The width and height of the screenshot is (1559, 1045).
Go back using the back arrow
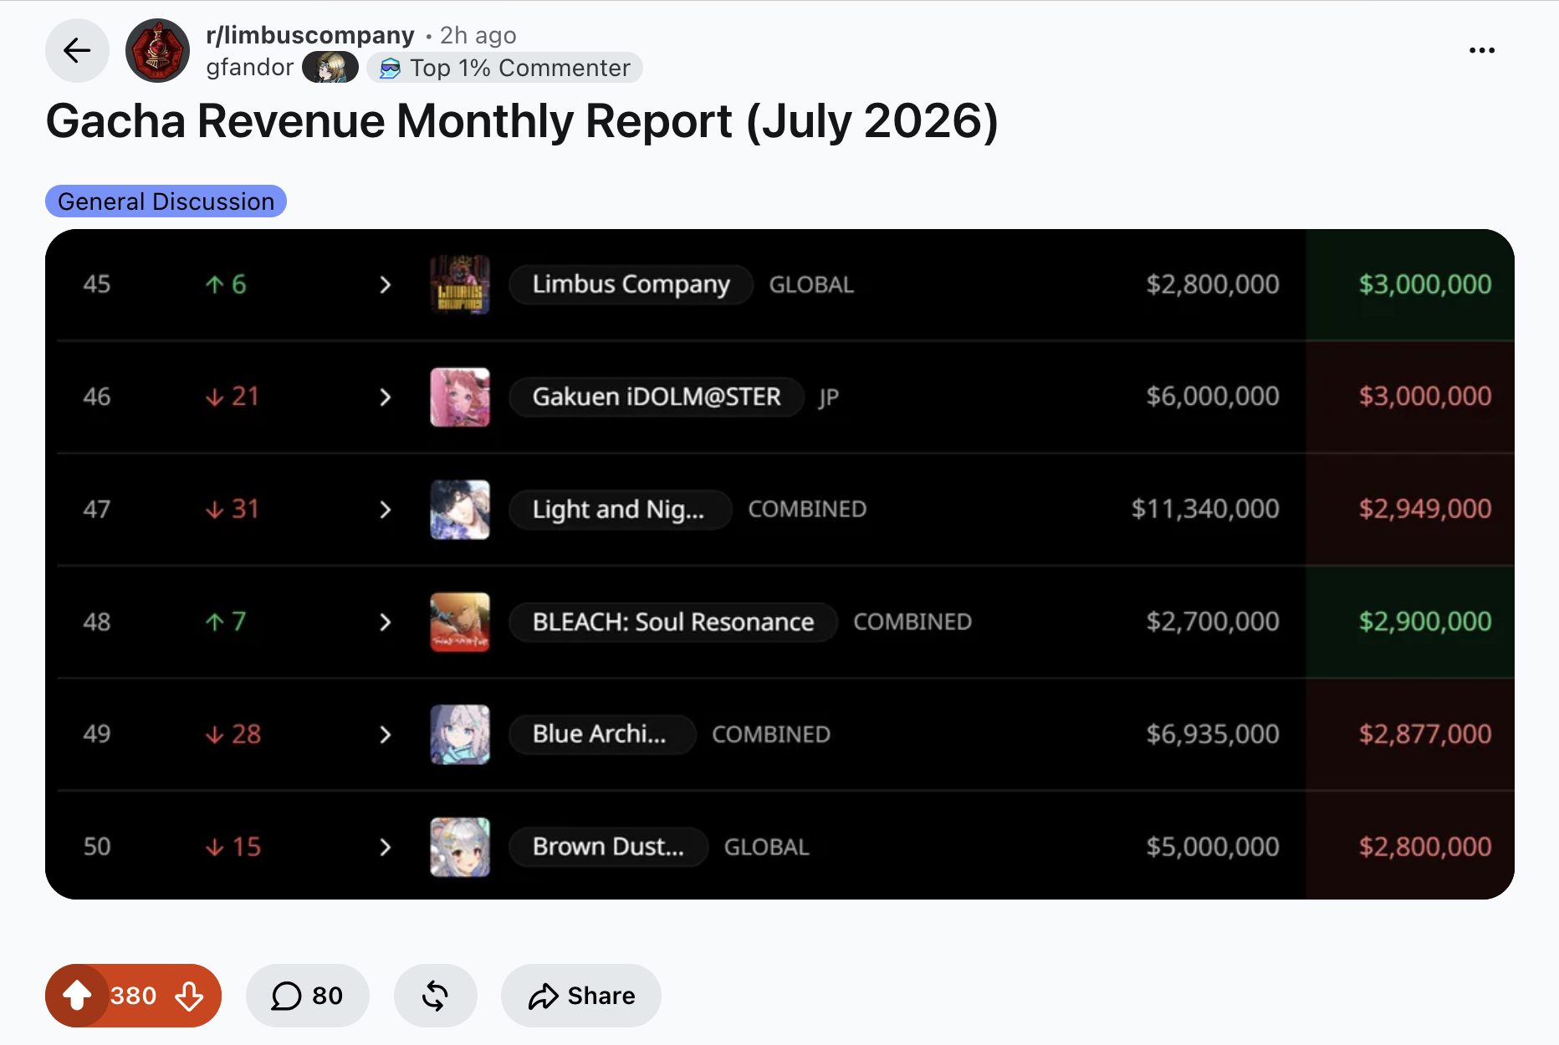(77, 51)
